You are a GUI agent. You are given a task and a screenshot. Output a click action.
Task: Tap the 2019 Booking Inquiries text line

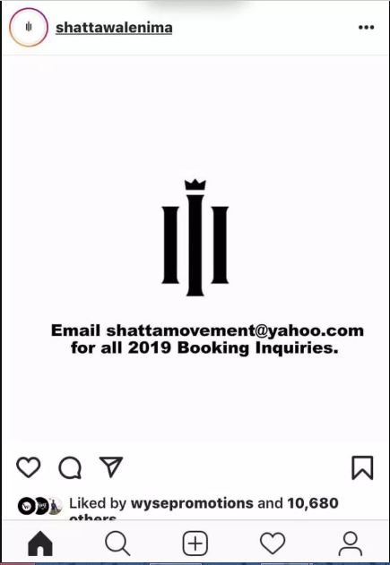[204, 347]
